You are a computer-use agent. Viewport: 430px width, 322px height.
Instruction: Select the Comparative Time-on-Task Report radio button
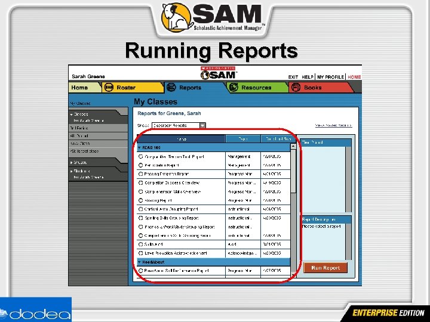tap(141, 157)
